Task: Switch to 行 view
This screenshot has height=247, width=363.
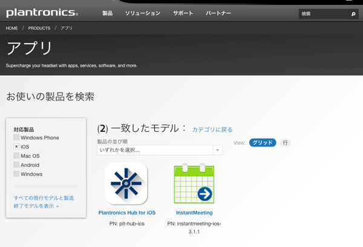Action: [285, 143]
